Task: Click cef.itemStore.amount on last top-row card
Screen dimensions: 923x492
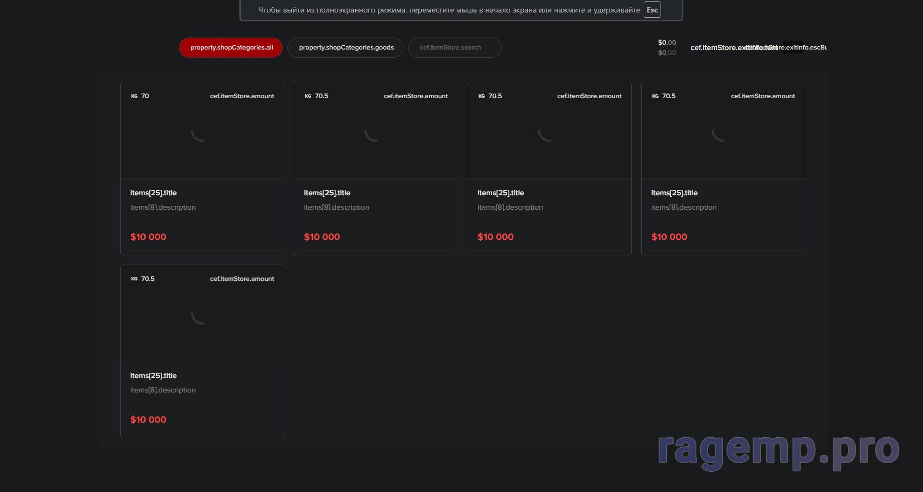Action: (763, 96)
